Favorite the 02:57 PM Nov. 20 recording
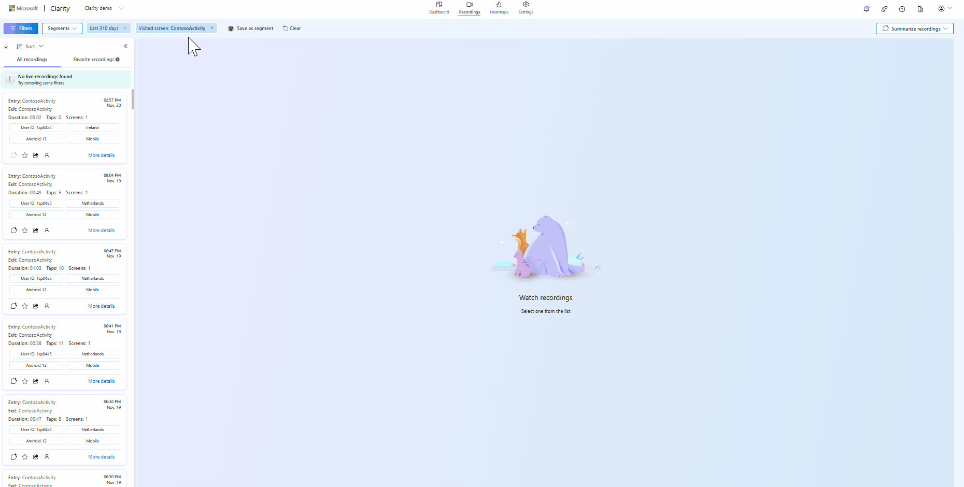 click(x=25, y=155)
